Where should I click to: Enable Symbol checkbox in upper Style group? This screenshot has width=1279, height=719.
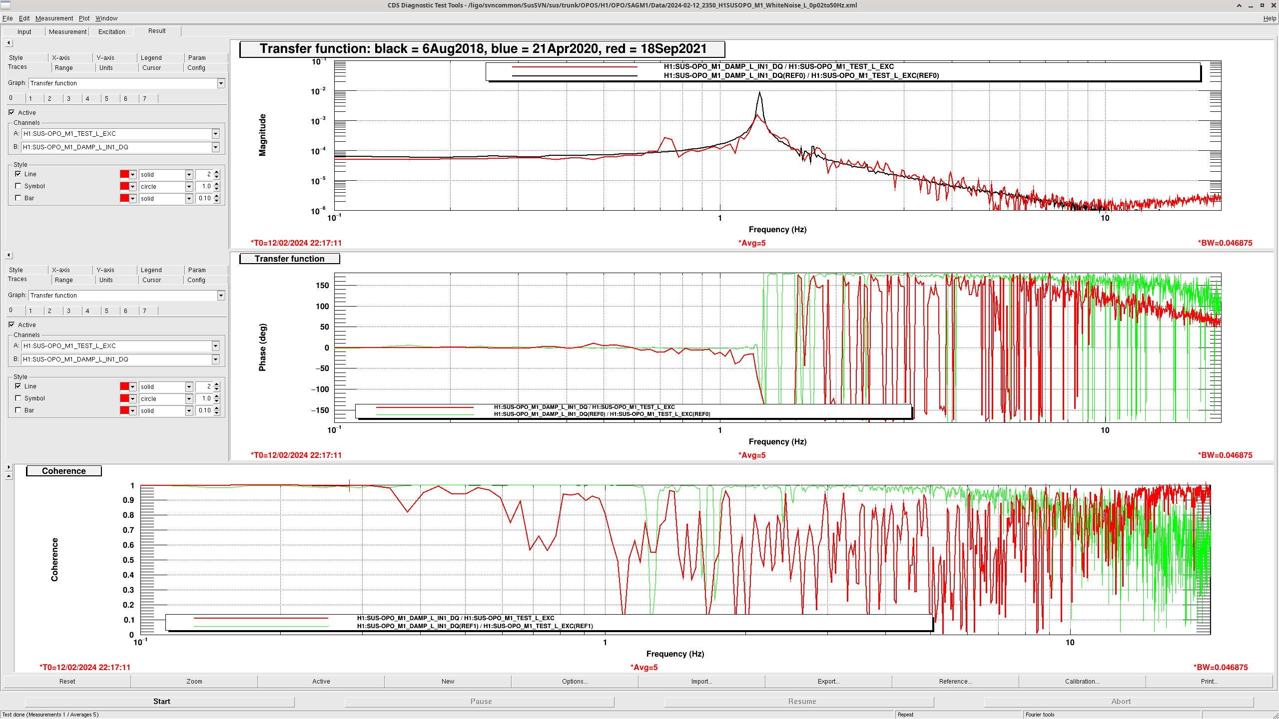point(18,186)
